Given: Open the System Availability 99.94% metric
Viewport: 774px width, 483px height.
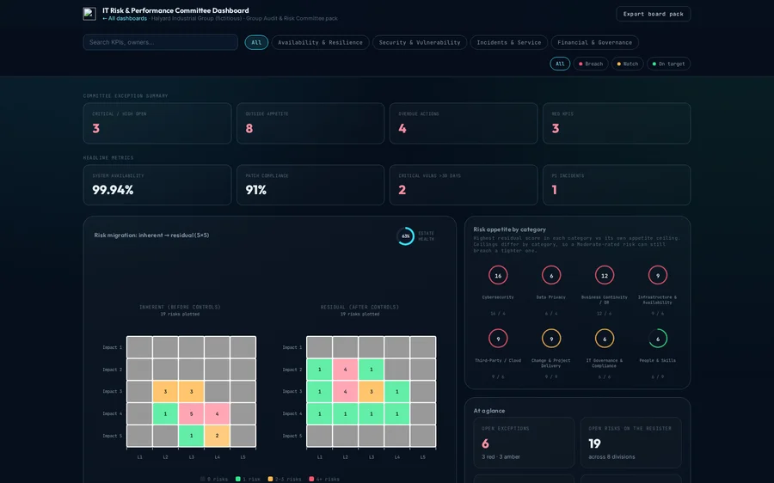Looking at the screenshot, I should [157, 185].
